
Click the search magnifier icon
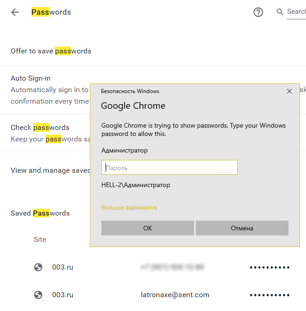click(x=280, y=12)
